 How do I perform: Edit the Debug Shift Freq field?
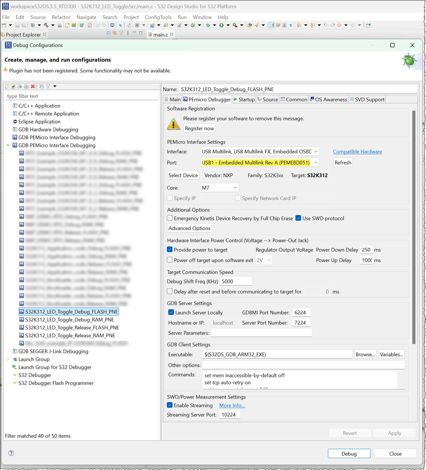[x=235, y=281]
